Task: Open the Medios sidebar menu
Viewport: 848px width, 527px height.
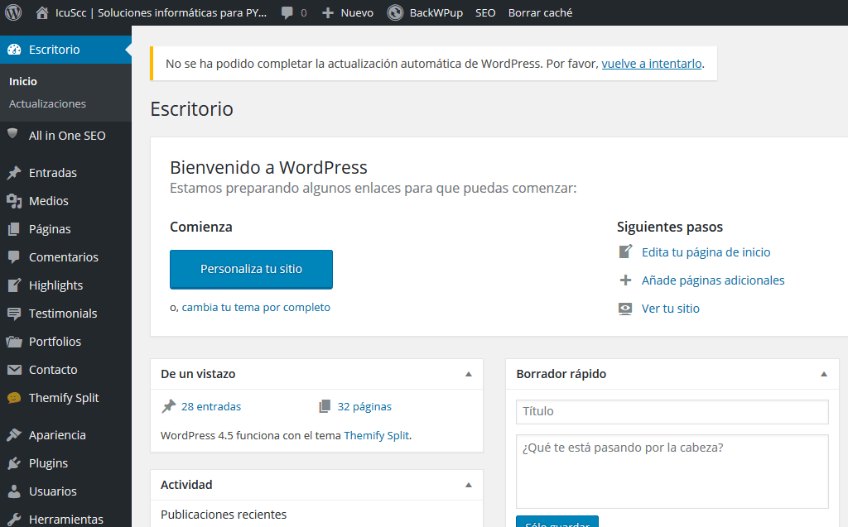Action: (x=66, y=201)
